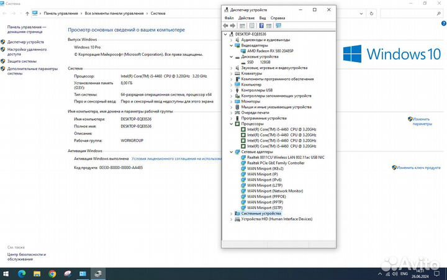Image resolution: width=447 pixels, height=280 pixels.
Task: Select the Очереди печати category row
Action: coord(255,112)
